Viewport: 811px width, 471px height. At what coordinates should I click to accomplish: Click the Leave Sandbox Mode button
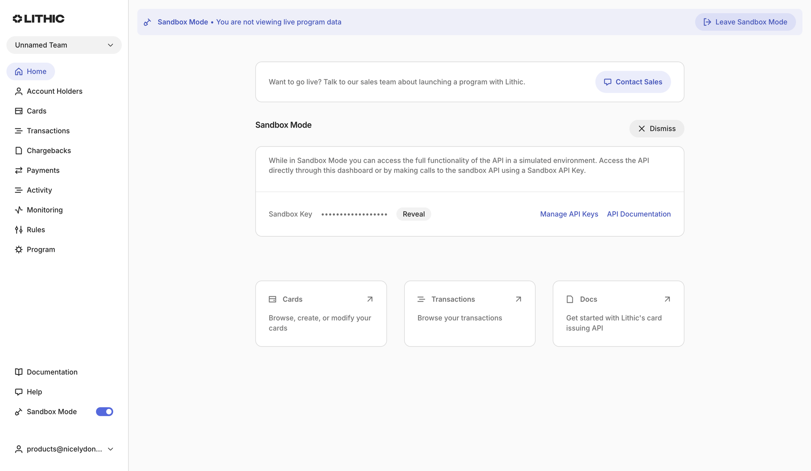click(x=745, y=22)
